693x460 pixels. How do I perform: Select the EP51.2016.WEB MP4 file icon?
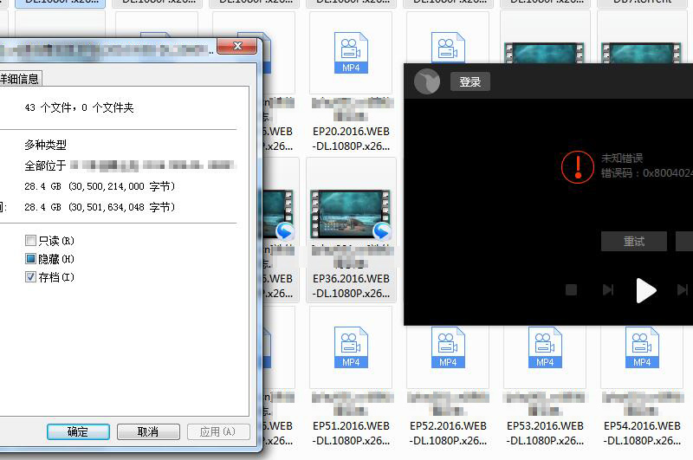coord(351,347)
